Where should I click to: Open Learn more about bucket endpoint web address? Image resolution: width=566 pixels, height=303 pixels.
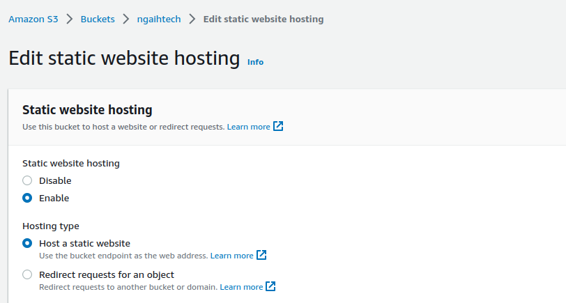[x=231, y=256]
